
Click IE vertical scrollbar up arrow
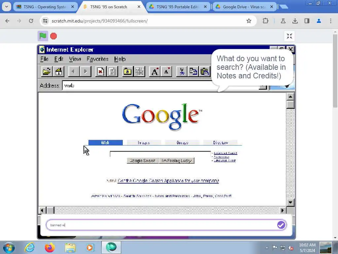[x=290, y=97]
